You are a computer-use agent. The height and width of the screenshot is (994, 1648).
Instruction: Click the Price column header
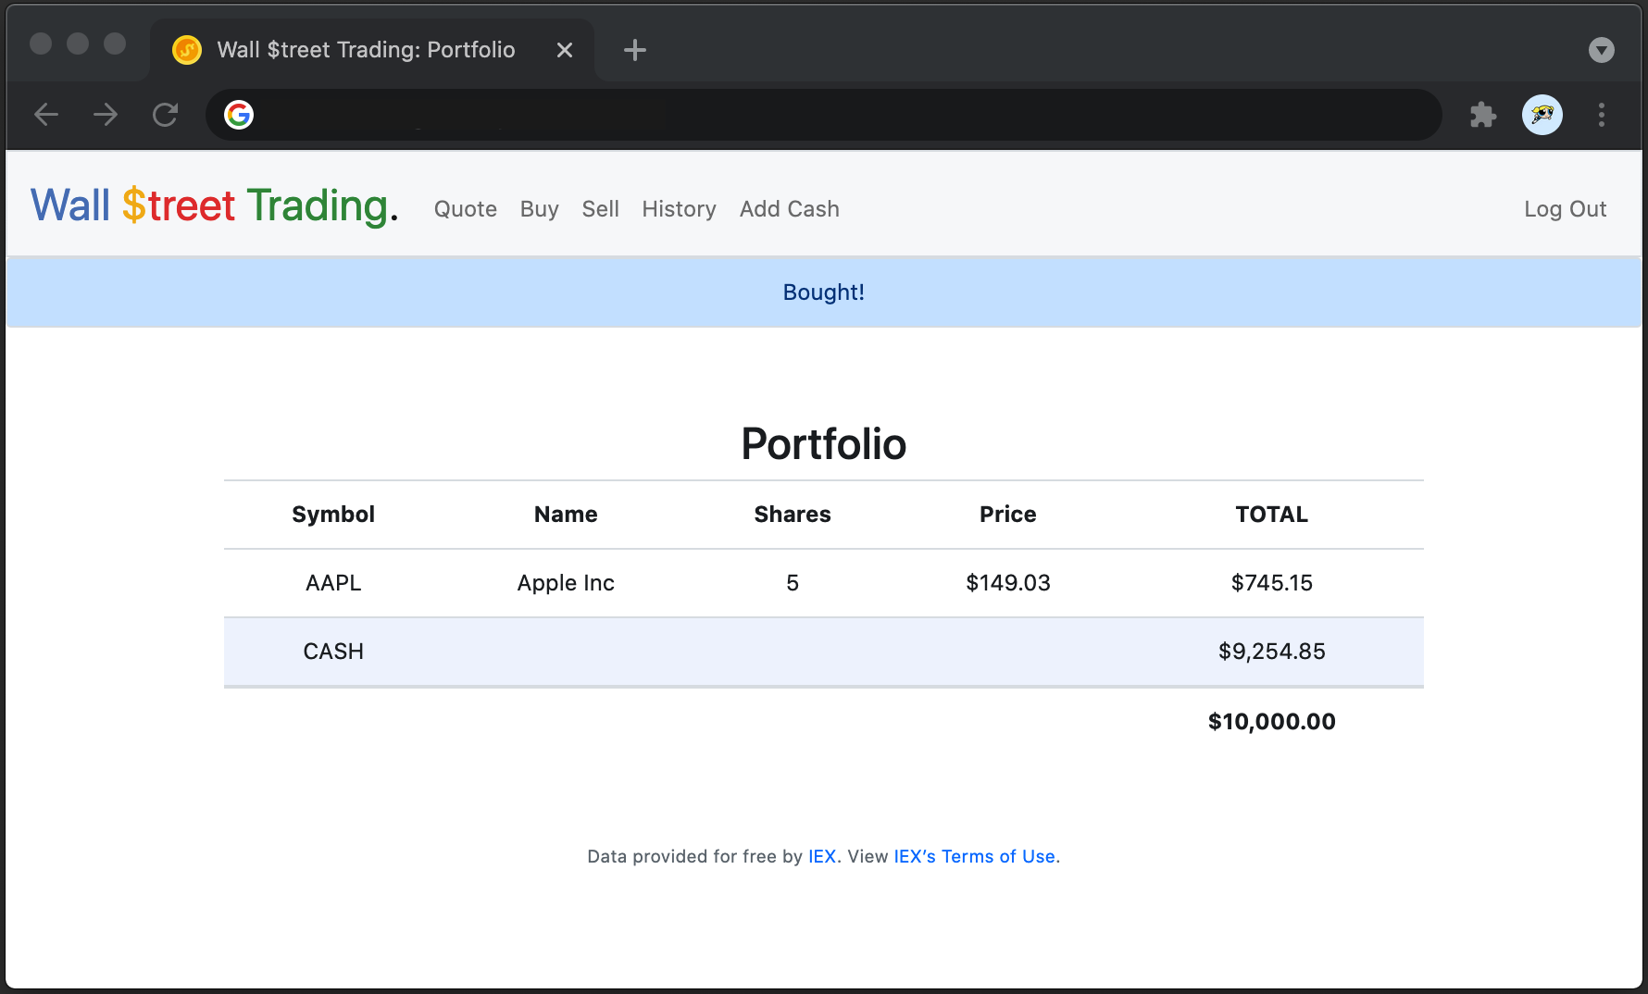point(1008,515)
